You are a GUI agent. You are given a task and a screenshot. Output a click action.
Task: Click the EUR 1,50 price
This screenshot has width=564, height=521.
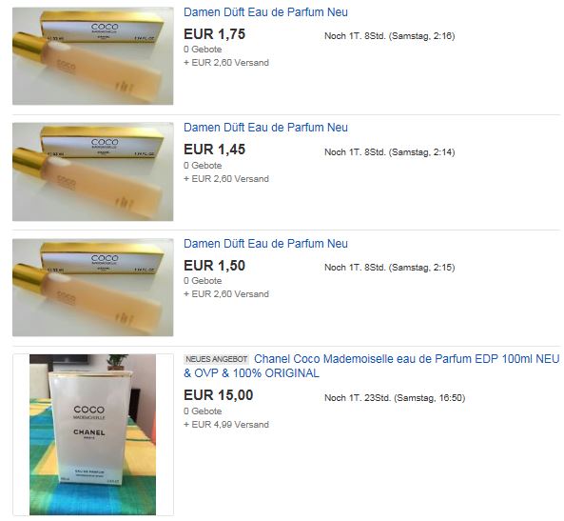[x=214, y=266]
